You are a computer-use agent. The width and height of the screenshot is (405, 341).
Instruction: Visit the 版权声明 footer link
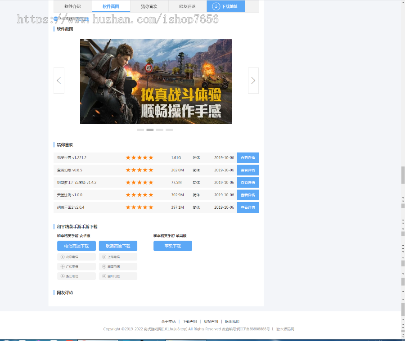pos(211,321)
